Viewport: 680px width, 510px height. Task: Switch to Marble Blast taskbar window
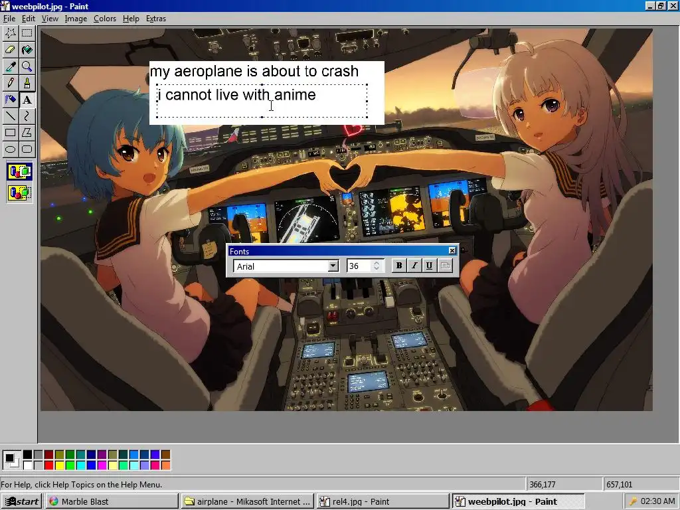[112, 501]
